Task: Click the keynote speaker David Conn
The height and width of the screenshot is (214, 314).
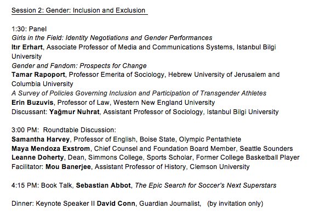Action: coord(116,204)
